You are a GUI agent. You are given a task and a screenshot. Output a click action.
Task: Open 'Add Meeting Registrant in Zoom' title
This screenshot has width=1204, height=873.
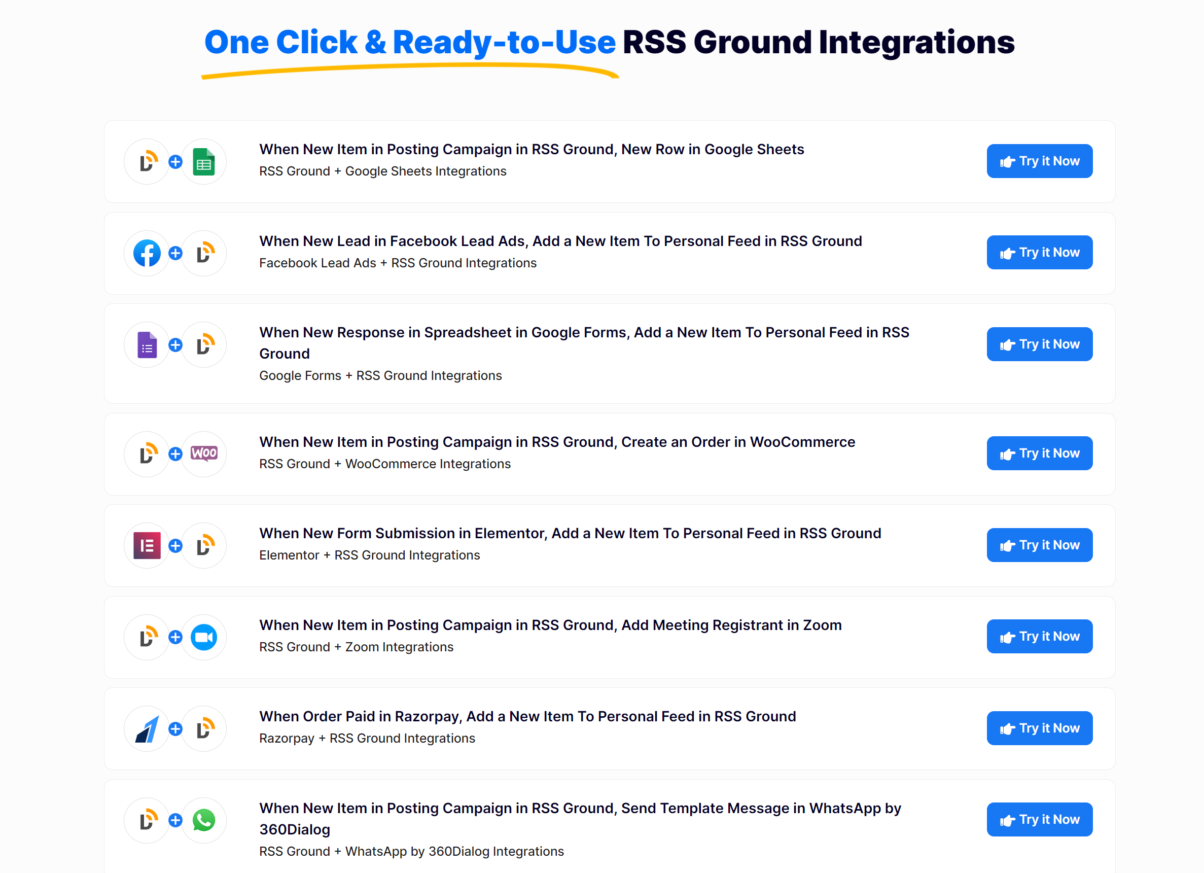550,625
